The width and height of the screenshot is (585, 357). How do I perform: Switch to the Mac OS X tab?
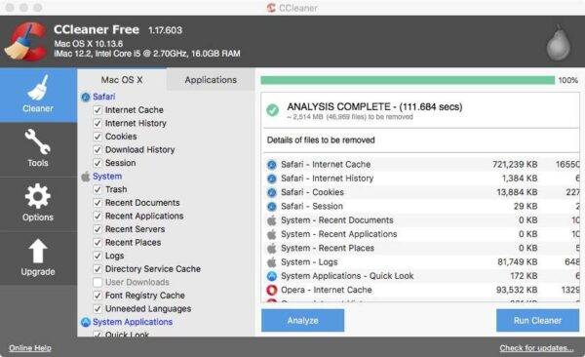click(x=122, y=80)
